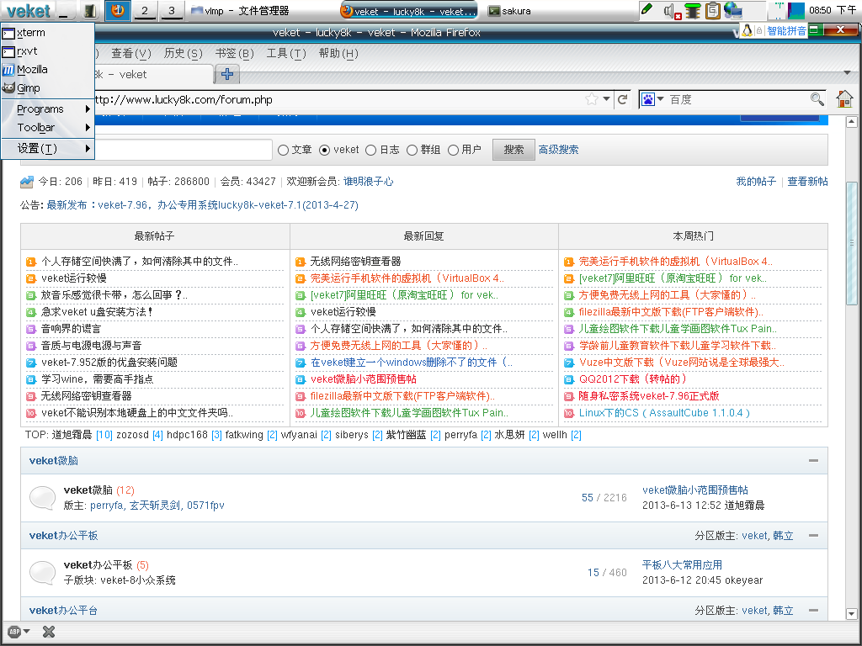Open the 工具(T) menu
Viewport: 862px width, 646px height.
point(286,53)
